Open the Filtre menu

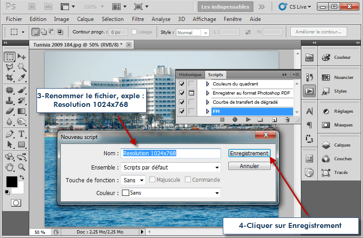point(138,19)
